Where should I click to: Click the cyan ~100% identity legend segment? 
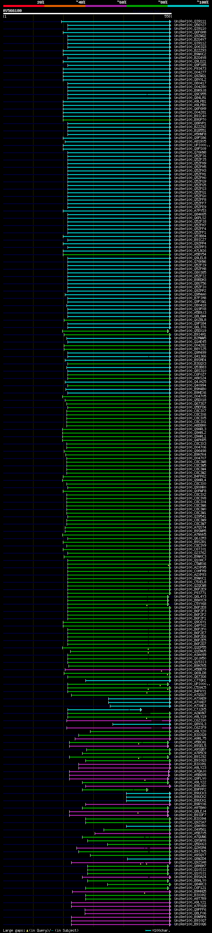(x=188, y=6)
